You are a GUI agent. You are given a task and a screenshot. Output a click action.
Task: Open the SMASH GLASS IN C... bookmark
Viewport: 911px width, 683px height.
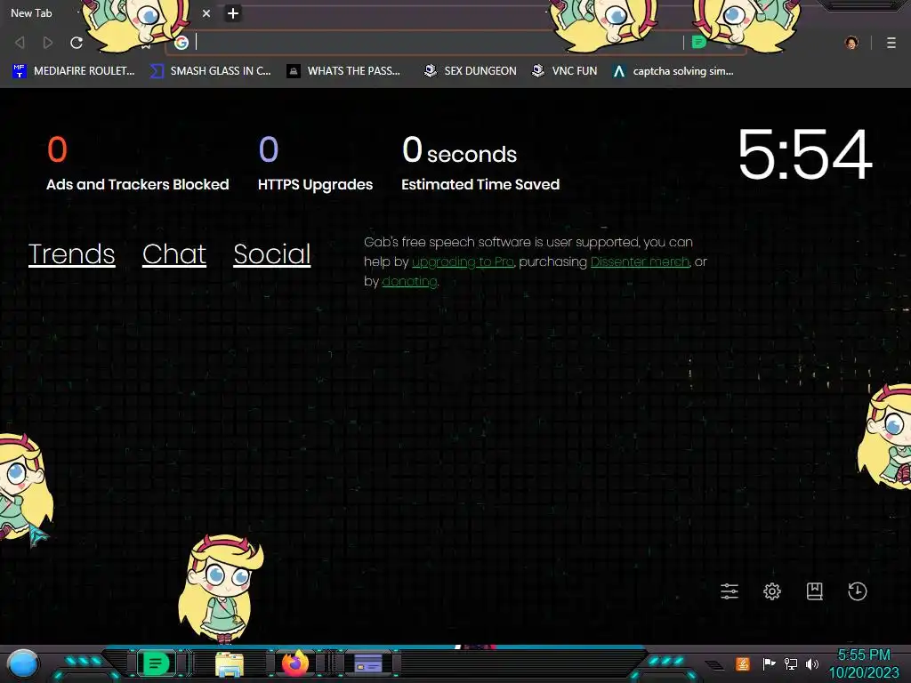210,71
